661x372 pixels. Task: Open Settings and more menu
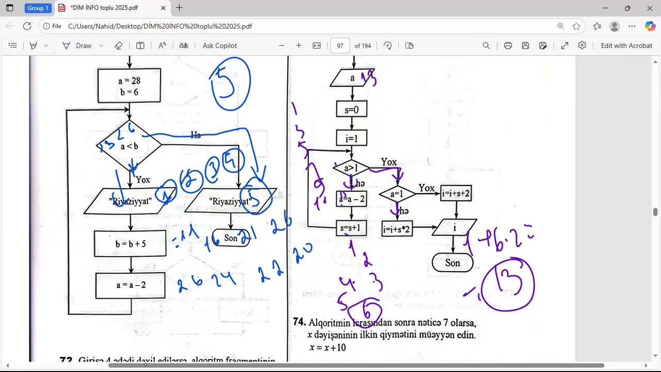click(x=632, y=26)
